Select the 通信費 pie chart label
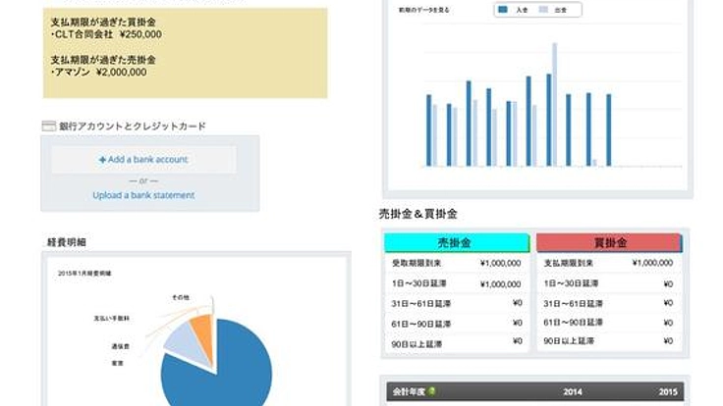Screen dimensions: 723x406 coord(121,346)
